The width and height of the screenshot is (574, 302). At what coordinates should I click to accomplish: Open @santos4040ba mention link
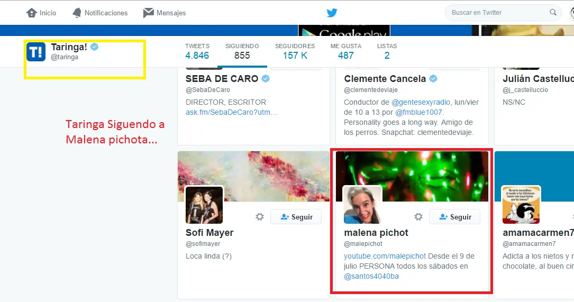tap(371, 277)
